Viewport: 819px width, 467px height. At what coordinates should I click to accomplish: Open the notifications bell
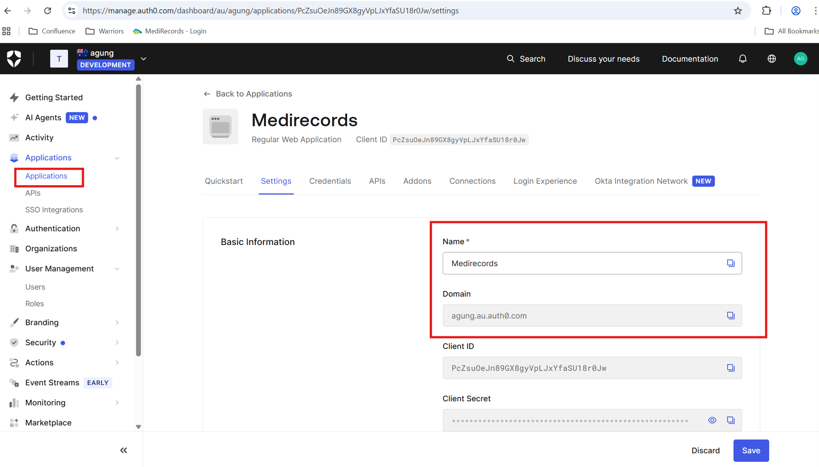tap(743, 59)
